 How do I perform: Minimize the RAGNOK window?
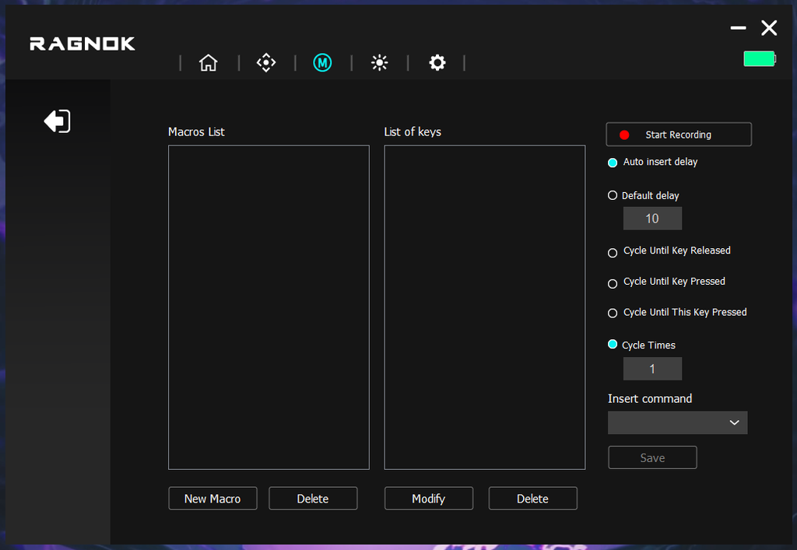738,28
